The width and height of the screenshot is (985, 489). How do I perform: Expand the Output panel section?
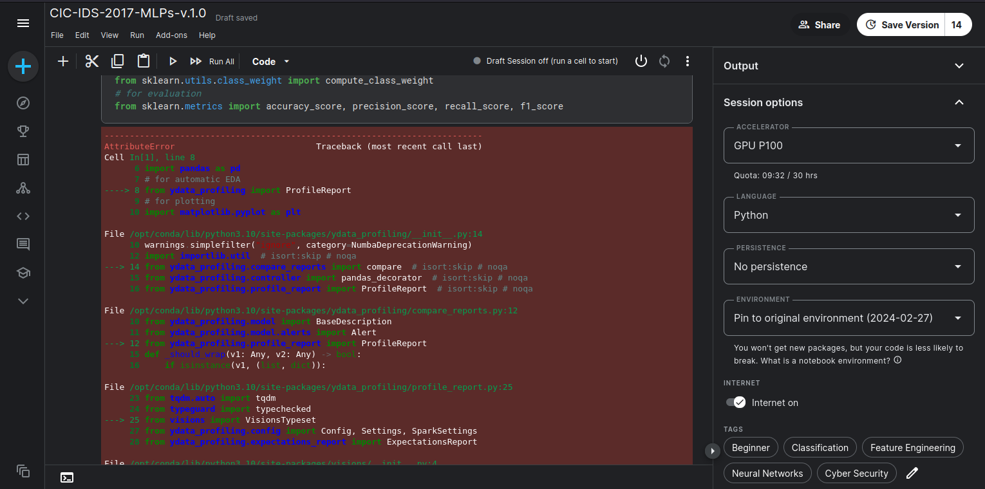[x=959, y=66]
